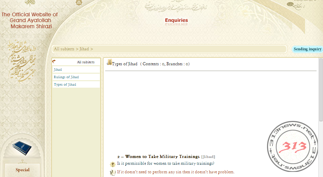Open the Sending inquiry button
Screen dimensions: 323x177
[307, 49]
